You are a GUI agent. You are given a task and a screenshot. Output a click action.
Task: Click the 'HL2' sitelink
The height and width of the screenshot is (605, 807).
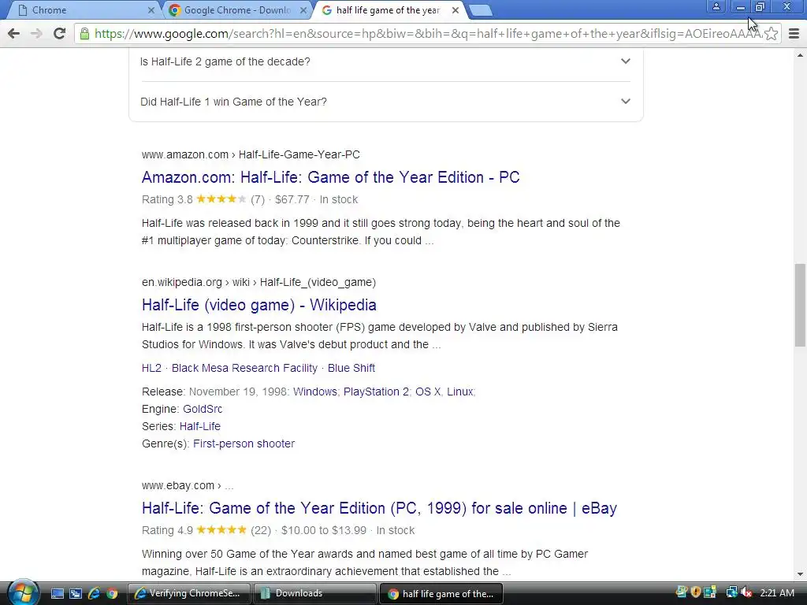pyautogui.click(x=151, y=369)
